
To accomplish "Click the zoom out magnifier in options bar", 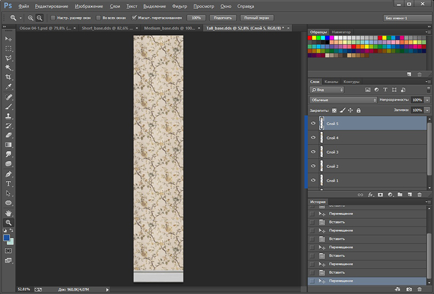I will click(x=40, y=18).
